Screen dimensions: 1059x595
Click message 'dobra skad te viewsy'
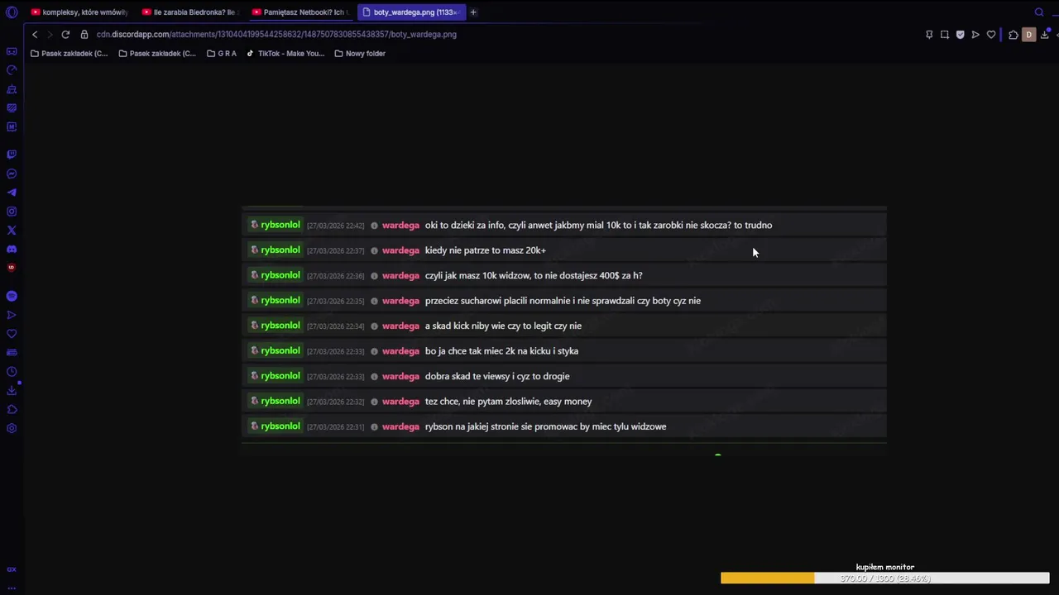497,376
